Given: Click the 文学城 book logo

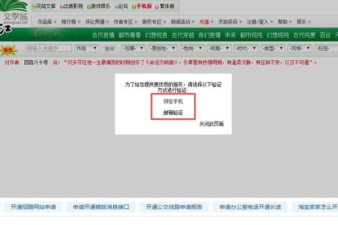Looking at the screenshot, I should point(14,12).
